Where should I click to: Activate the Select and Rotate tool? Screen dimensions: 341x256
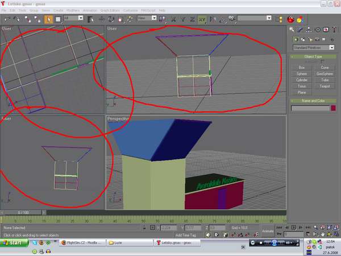(111, 19)
